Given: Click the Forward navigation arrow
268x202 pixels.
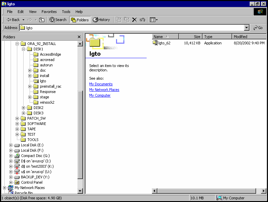Looking at the screenshot, I should (30, 20).
